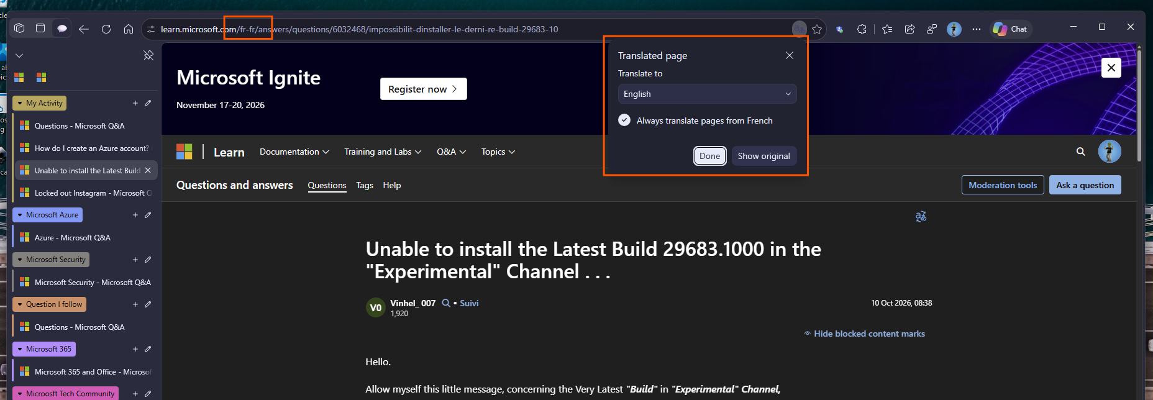Image resolution: width=1153 pixels, height=400 pixels.
Task: Open browser Settings and more ellipsis
Action: point(977,29)
